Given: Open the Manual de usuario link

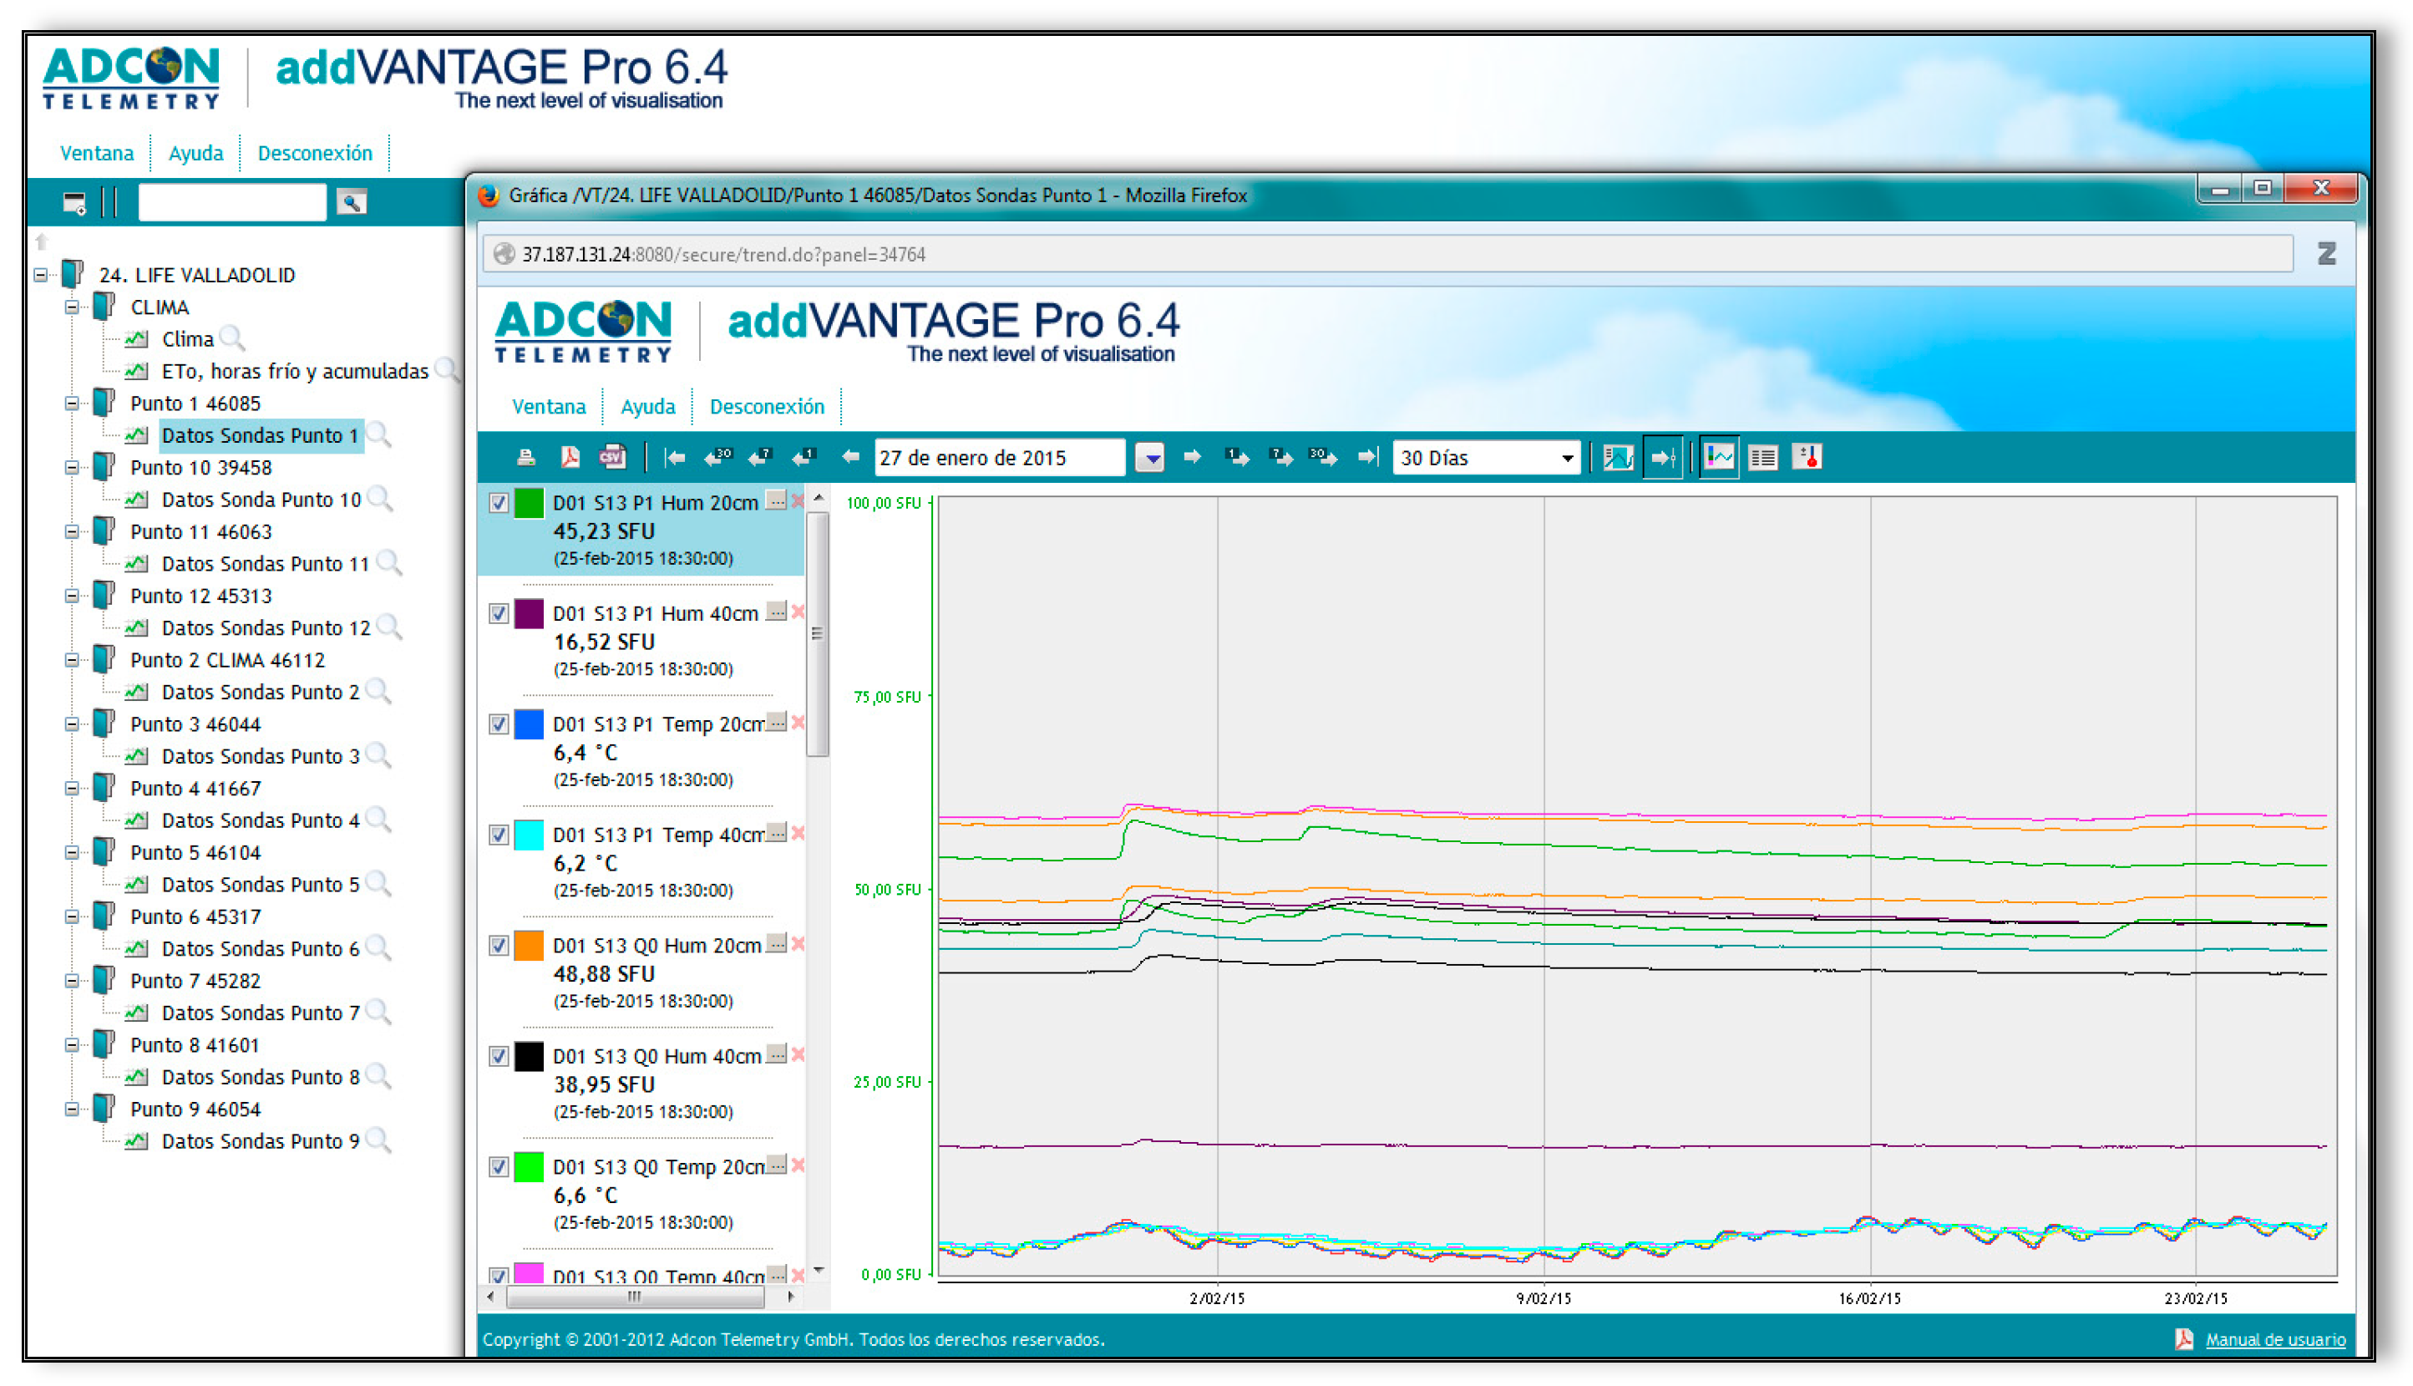Looking at the screenshot, I should [2274, 1339].
